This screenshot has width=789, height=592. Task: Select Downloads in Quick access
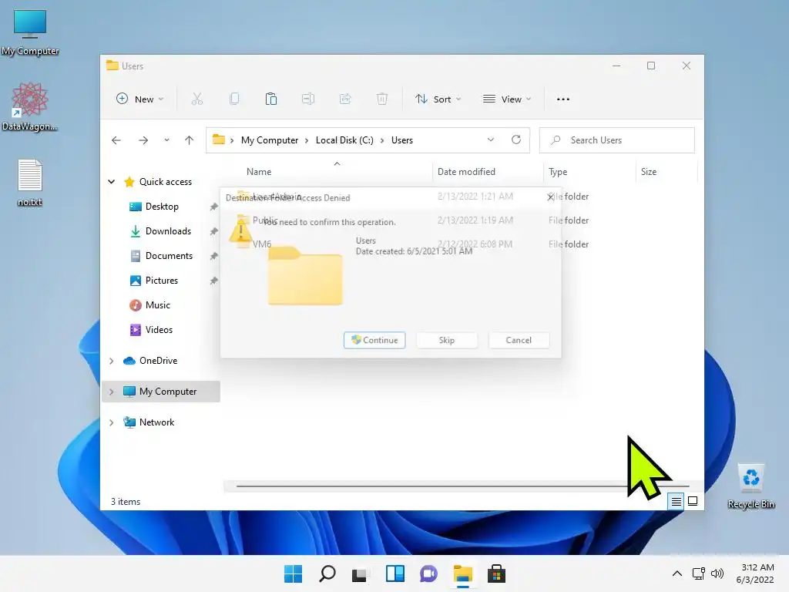168,231
